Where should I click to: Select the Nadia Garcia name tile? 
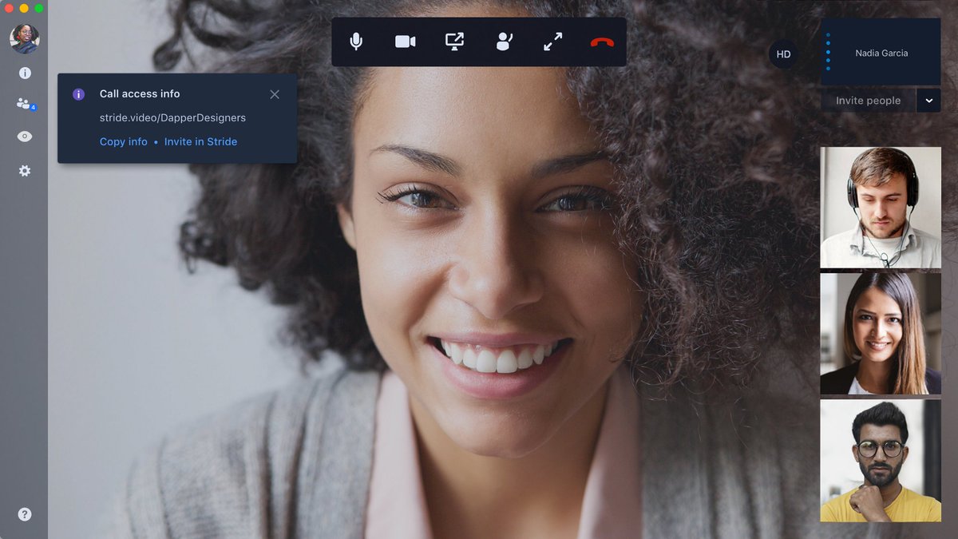point(881,52)
